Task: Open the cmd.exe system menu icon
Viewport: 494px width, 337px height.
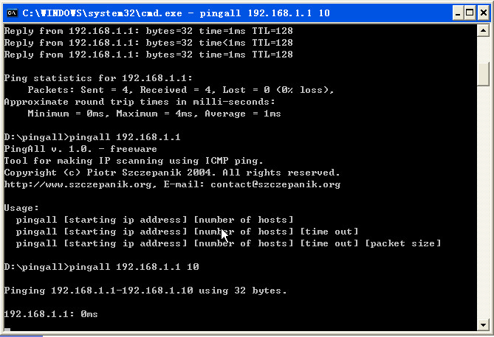Action: tap(12, 13)
